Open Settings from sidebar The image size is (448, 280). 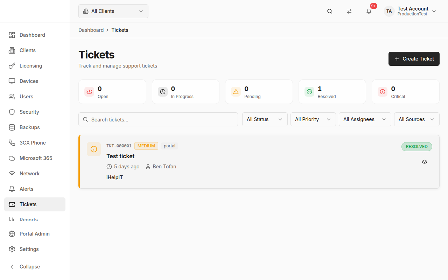tap(35, 249)
